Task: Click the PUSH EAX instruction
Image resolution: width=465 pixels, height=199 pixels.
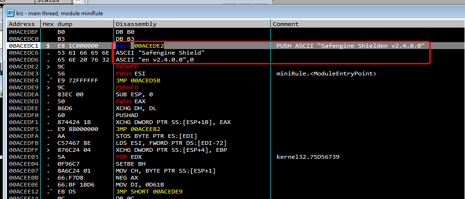Action: coord(131,101)
